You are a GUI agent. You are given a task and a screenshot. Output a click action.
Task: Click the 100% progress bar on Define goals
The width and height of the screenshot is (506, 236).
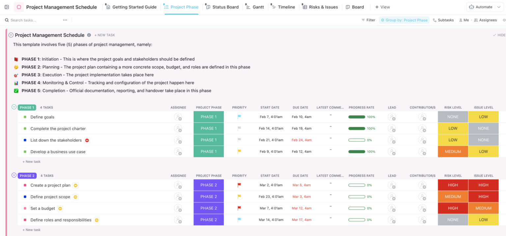pyautogui.click(x=357, y=117)
